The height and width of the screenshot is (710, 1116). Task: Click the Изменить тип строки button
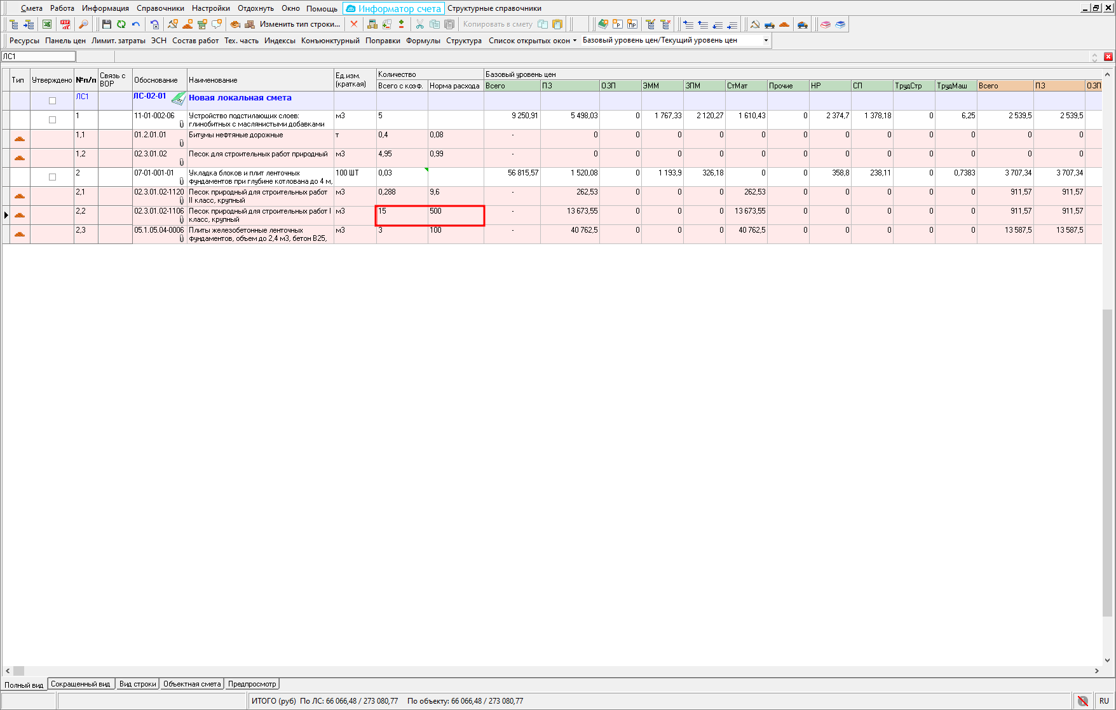pyautogui.click(x=299, y=24)
